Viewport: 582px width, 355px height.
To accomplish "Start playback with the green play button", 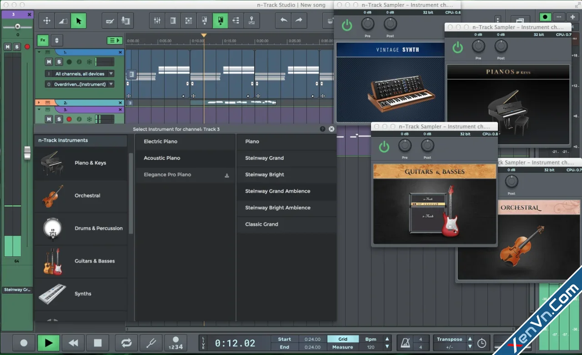I will 48,343.
